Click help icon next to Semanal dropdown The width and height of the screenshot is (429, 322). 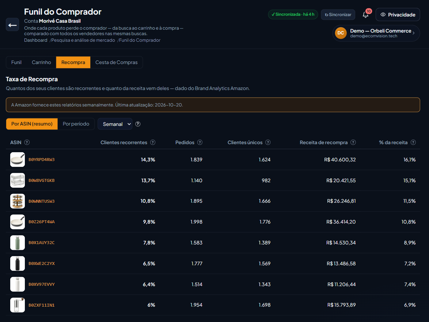click(x=138, y=124)
